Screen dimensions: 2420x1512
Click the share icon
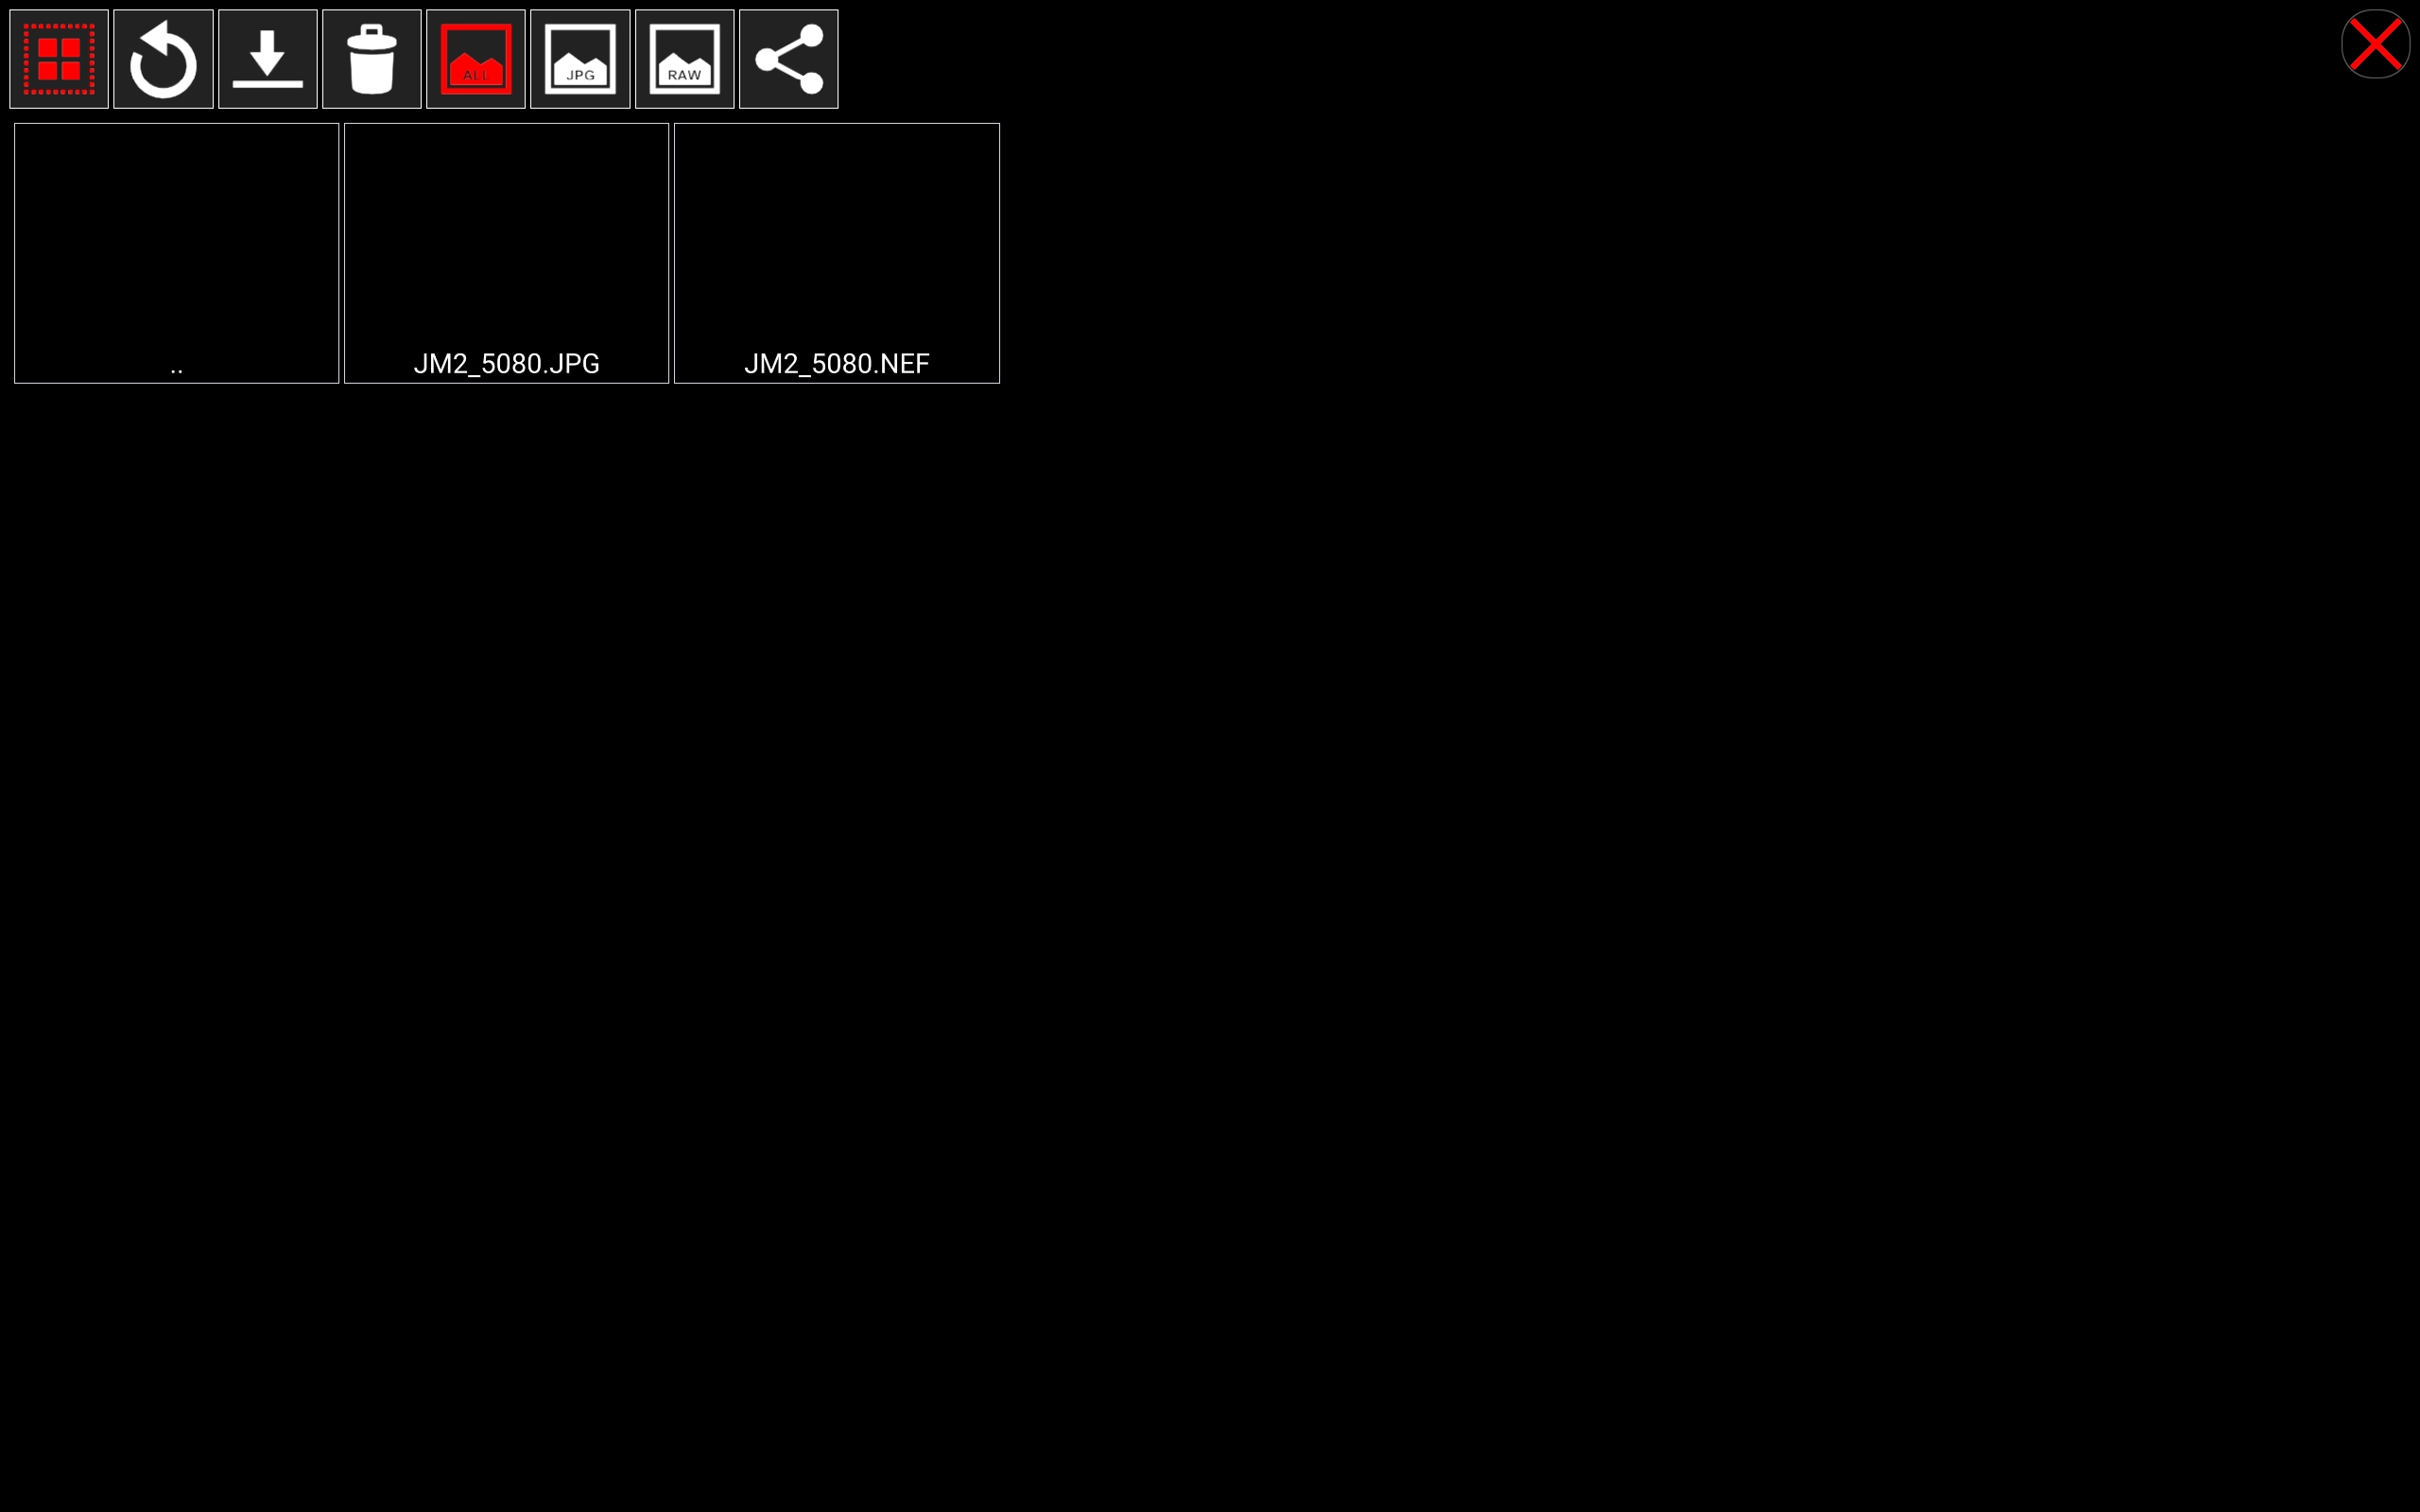click(789, 58)
